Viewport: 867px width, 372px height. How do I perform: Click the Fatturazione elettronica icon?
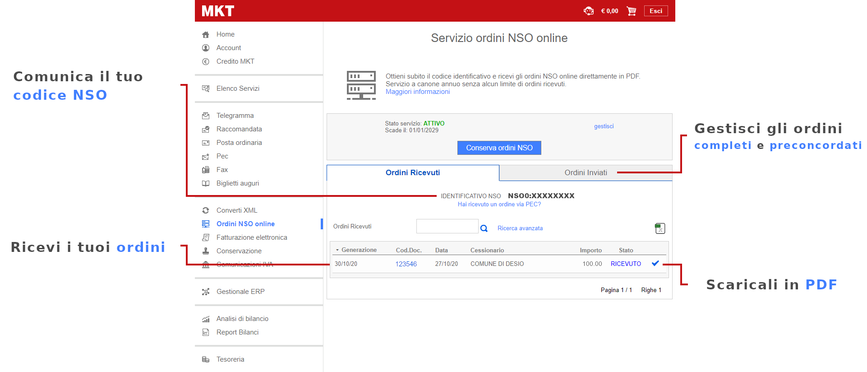click(206, 237)
